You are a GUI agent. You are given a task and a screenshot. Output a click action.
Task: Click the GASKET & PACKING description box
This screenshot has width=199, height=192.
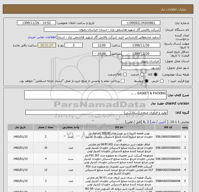95,95
